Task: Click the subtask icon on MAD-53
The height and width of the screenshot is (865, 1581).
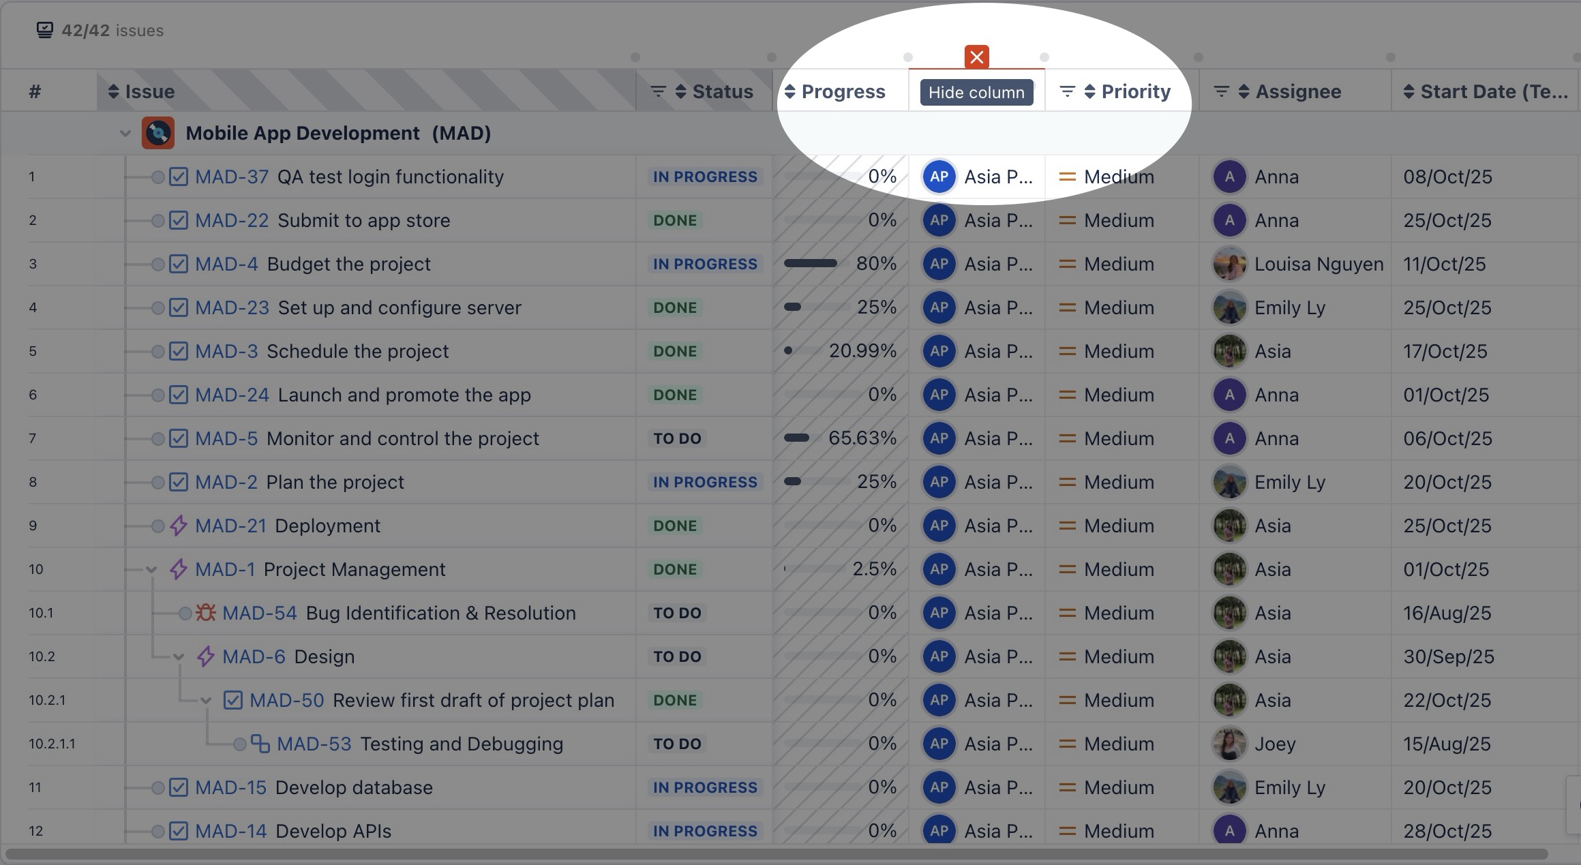Action: 260,744
